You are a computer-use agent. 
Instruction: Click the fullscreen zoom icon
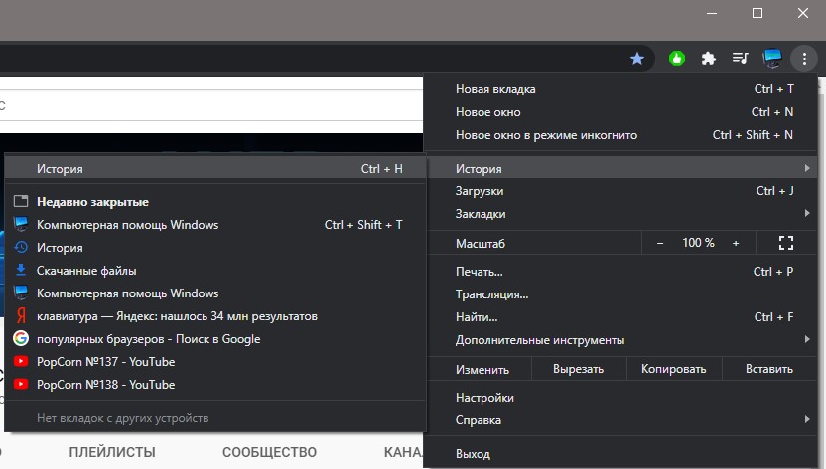point(786,243)
